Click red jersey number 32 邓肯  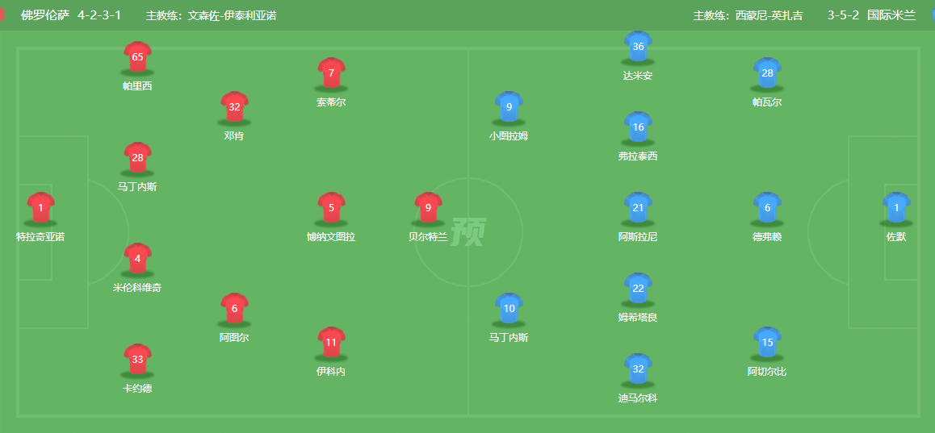234,106
